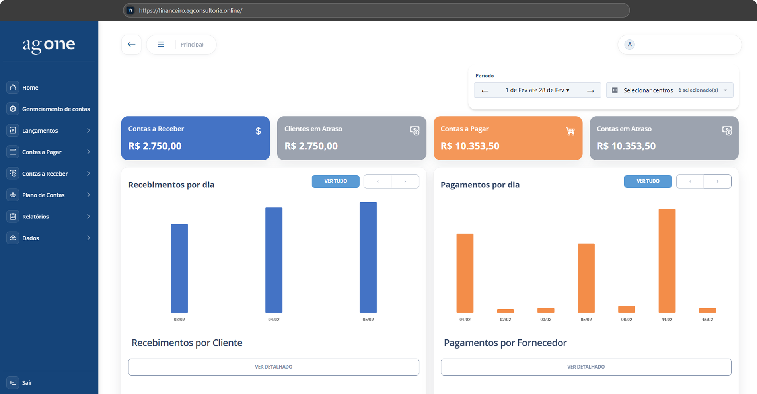Click the shopping cart icon on Contas a Pagar
757x394 pixels.
[x=570, y=131]
